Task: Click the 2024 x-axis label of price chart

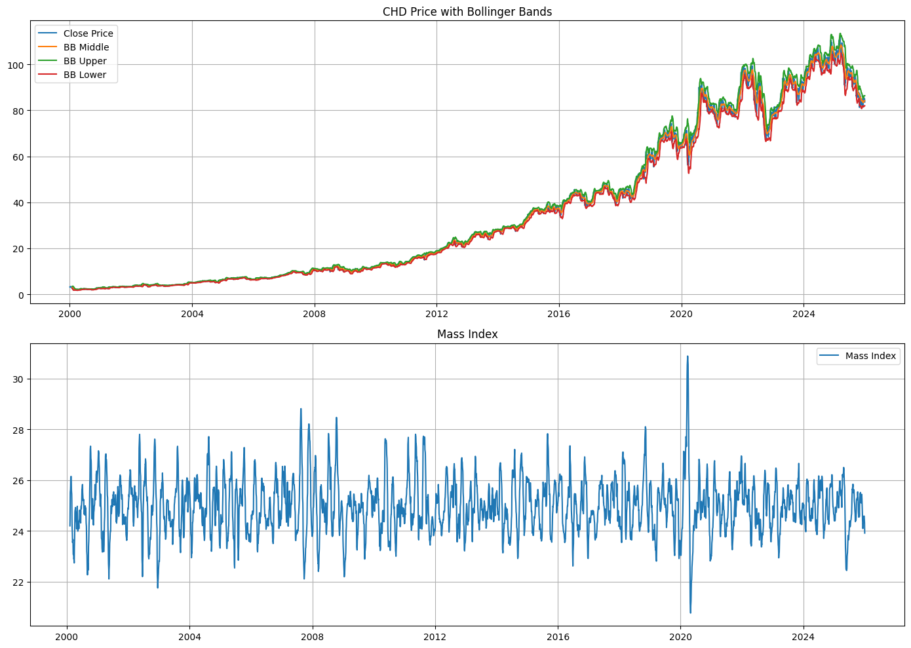Action: click(x=804, y=314)
